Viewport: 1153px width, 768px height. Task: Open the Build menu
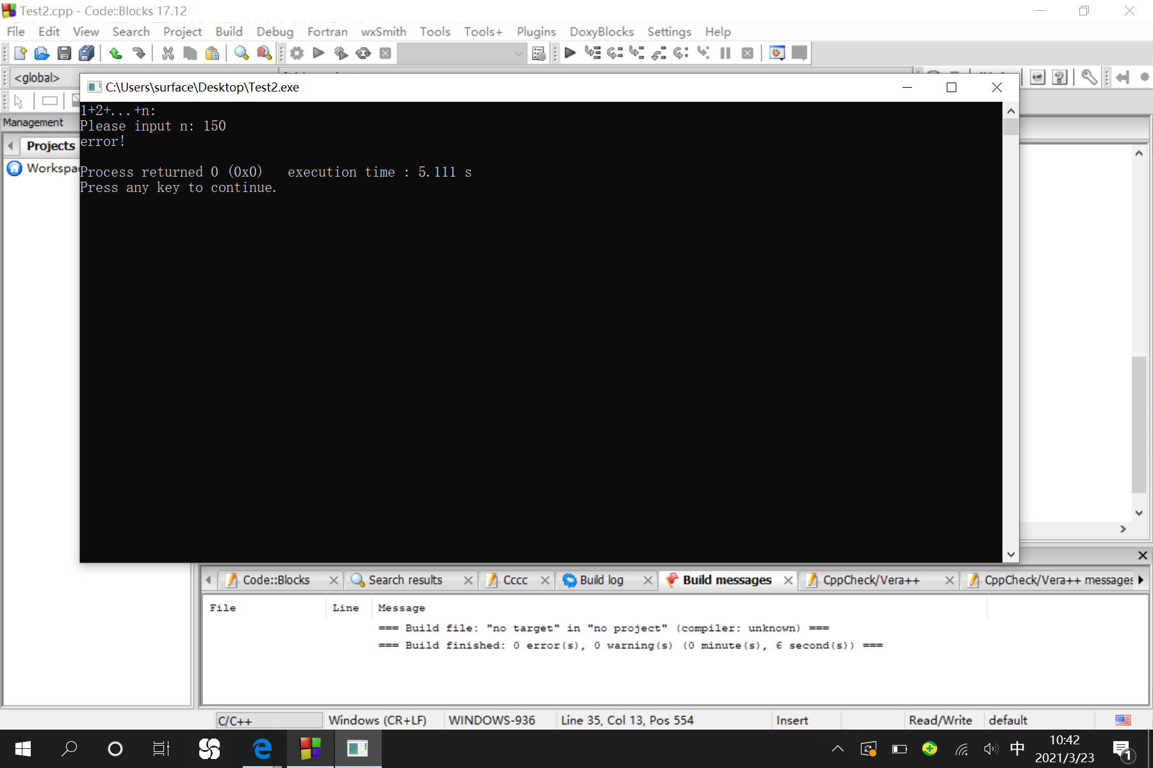tap(229, 31)
